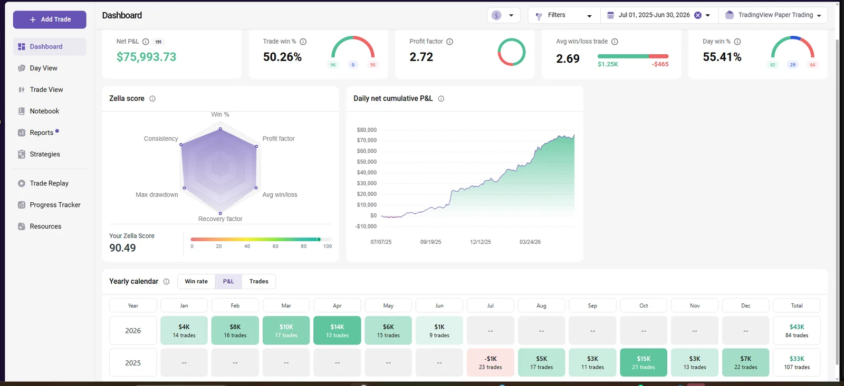Click the Add Trade button
Viewport: 844px width, 386px height.
click(x=50, y=19)
